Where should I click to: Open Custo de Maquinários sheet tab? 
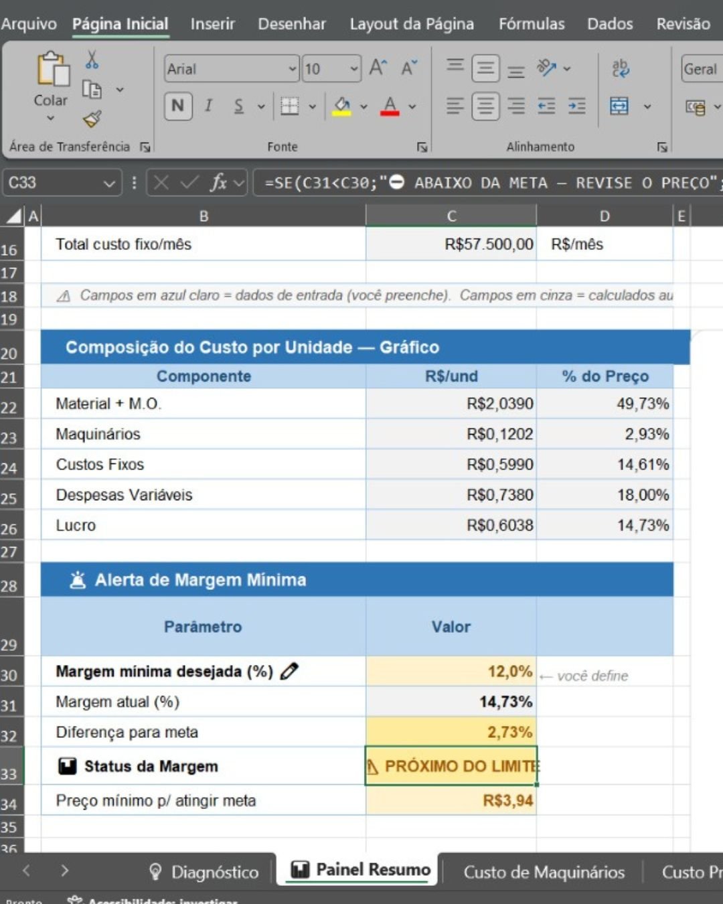tap(544, 872)
